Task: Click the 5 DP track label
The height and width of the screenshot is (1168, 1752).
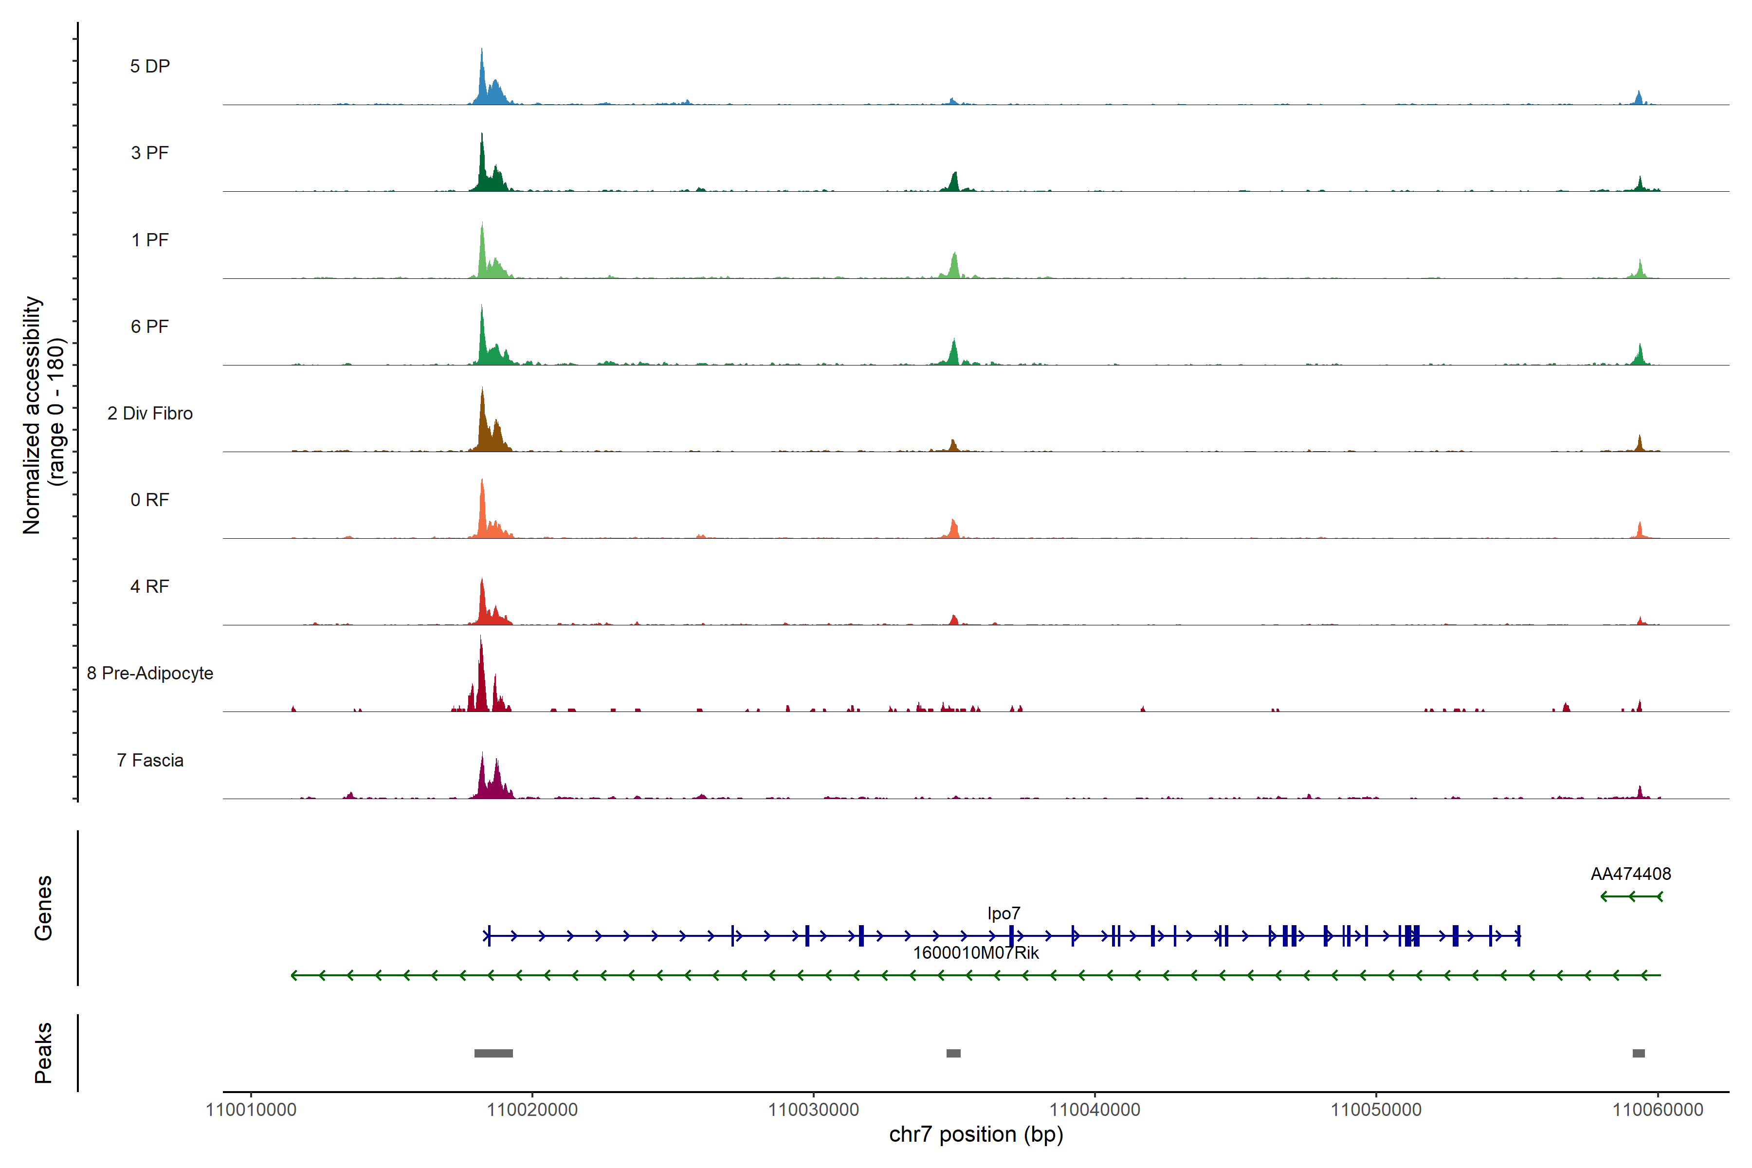Action: [150, 66]
